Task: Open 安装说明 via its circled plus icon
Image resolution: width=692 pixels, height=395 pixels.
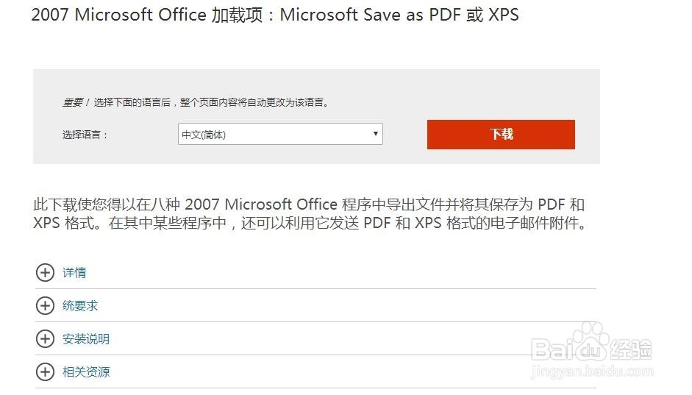Action: click(x=45, y=339)
